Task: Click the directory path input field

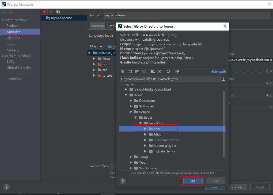Action: (x=170, y=79)
